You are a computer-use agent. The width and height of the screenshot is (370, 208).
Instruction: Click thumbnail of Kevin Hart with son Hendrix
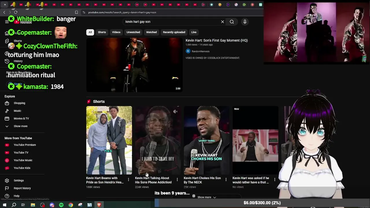pos(109,140)
